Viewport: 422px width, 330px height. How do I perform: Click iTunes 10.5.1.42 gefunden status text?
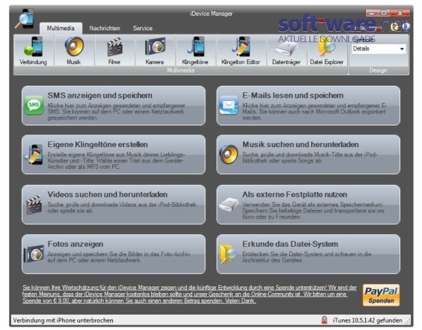367,320
